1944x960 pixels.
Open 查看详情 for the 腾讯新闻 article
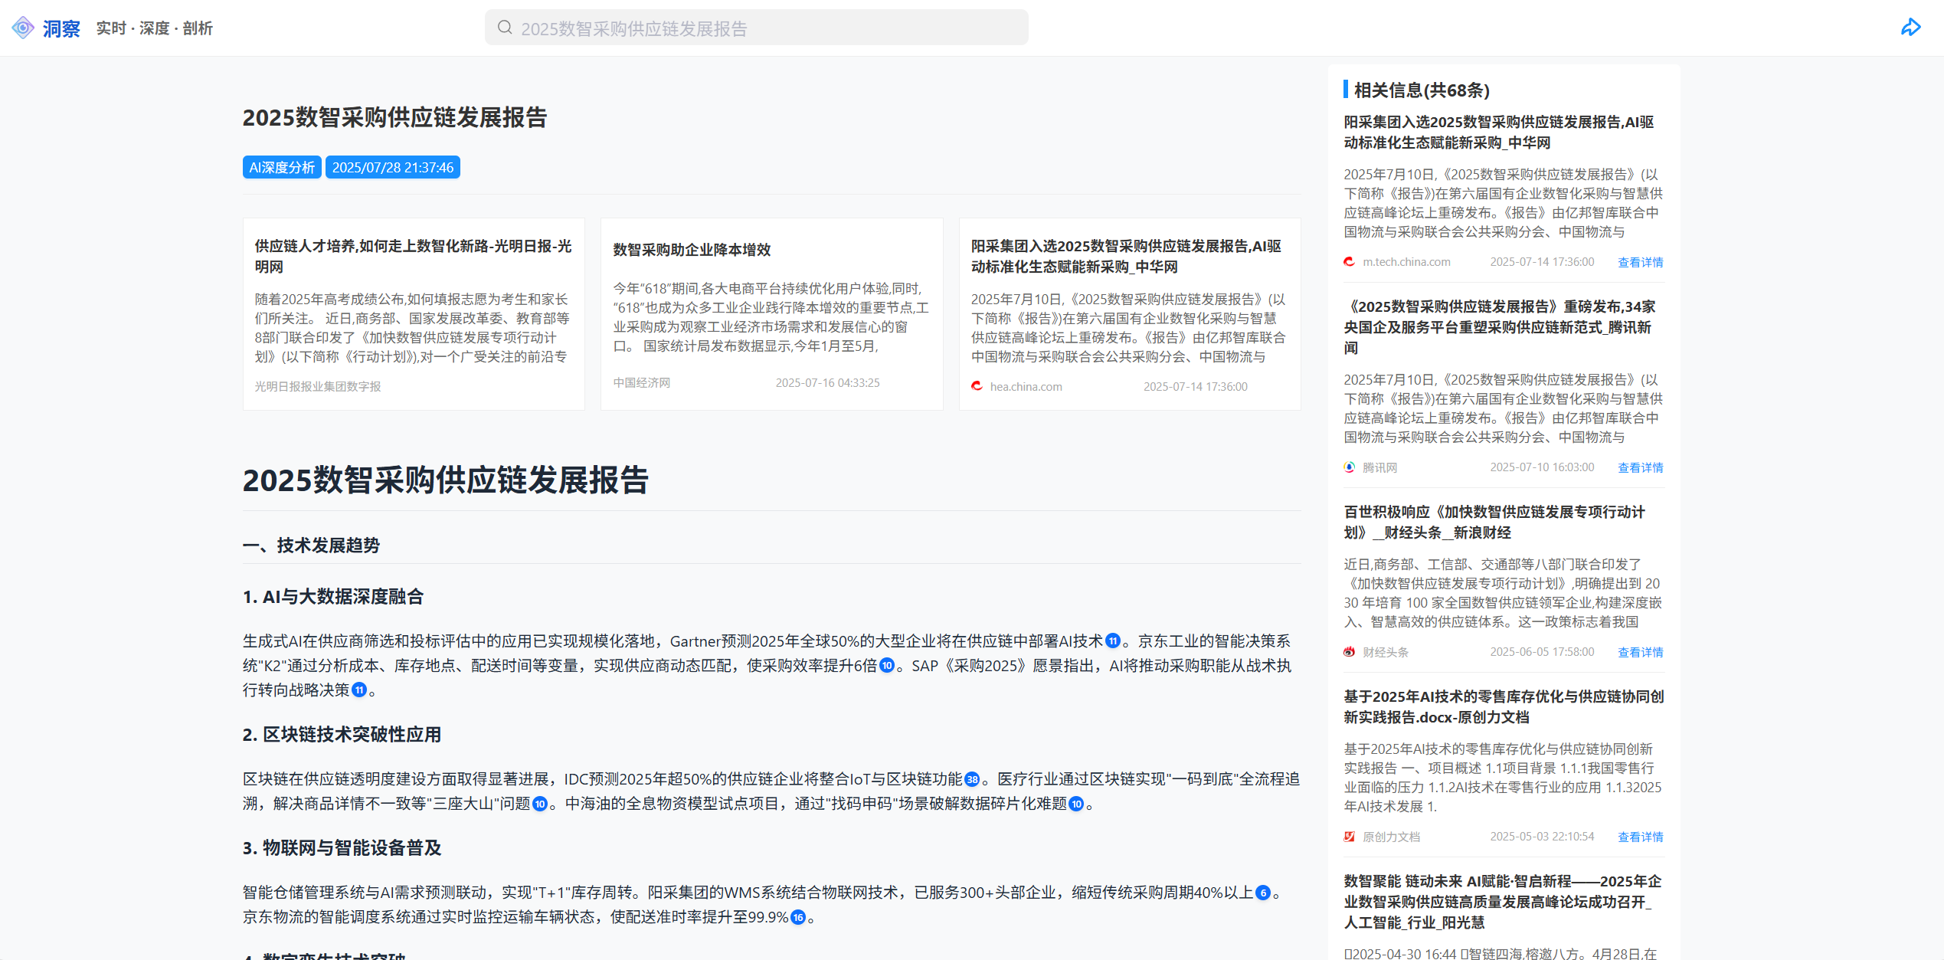pyautogui.click(x=1640, y=467)
